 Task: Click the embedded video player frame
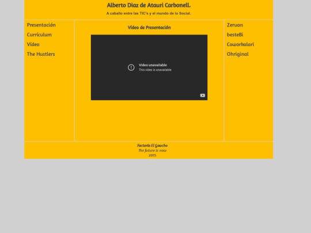tap(149, 67)
